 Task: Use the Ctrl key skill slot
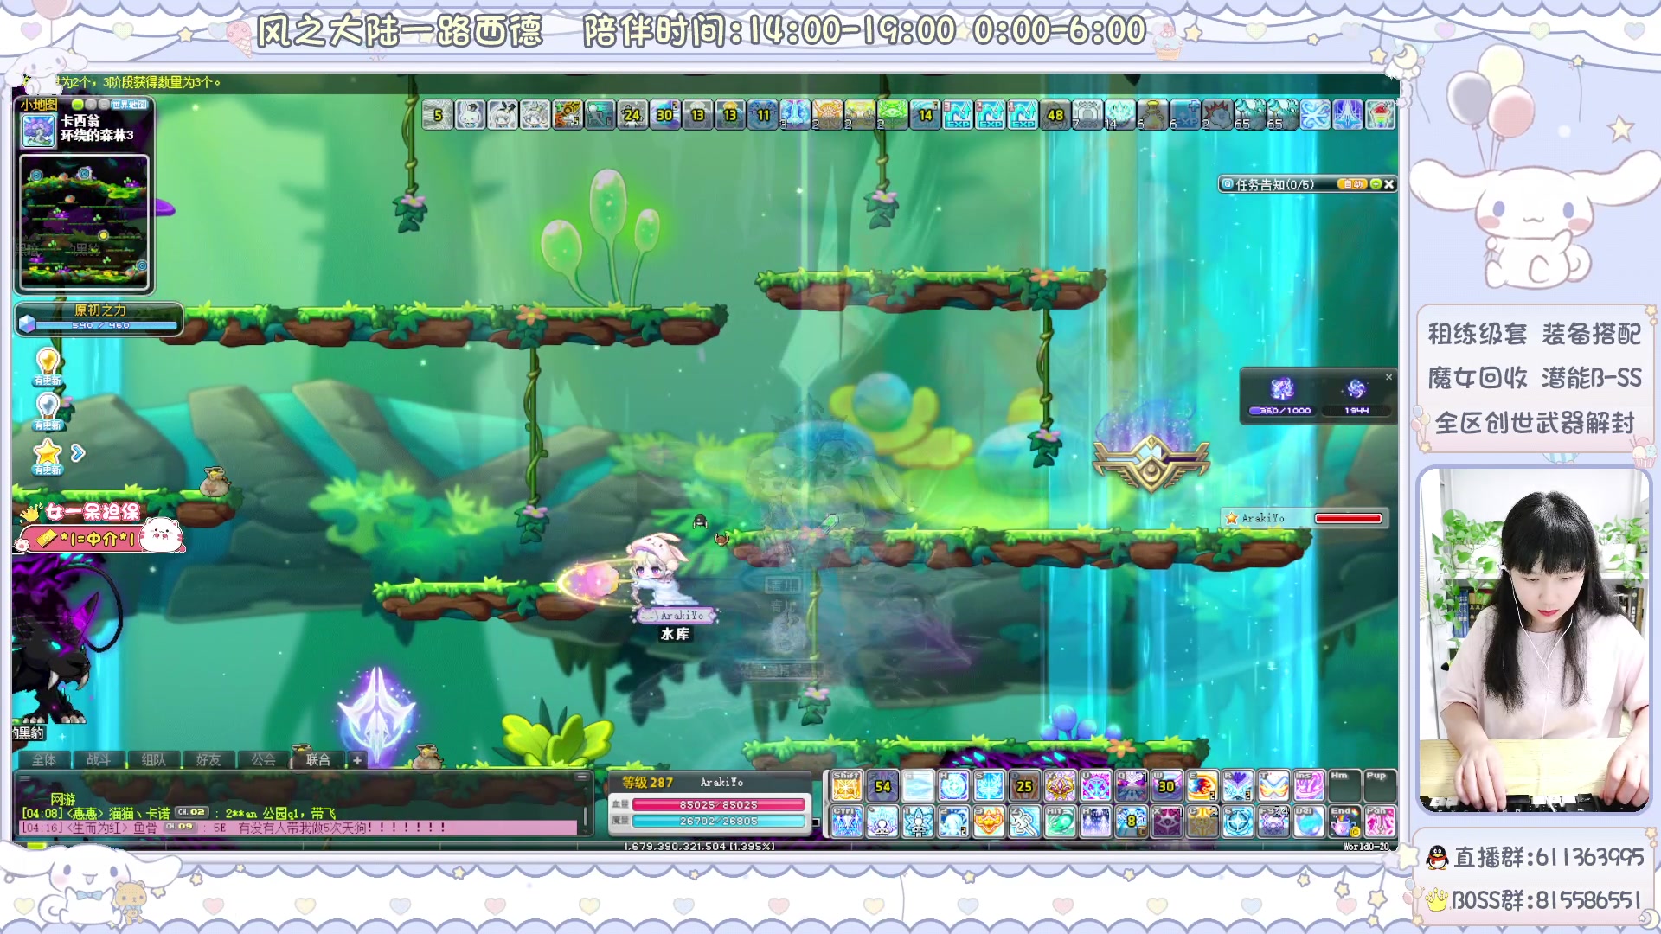point(846,822)
